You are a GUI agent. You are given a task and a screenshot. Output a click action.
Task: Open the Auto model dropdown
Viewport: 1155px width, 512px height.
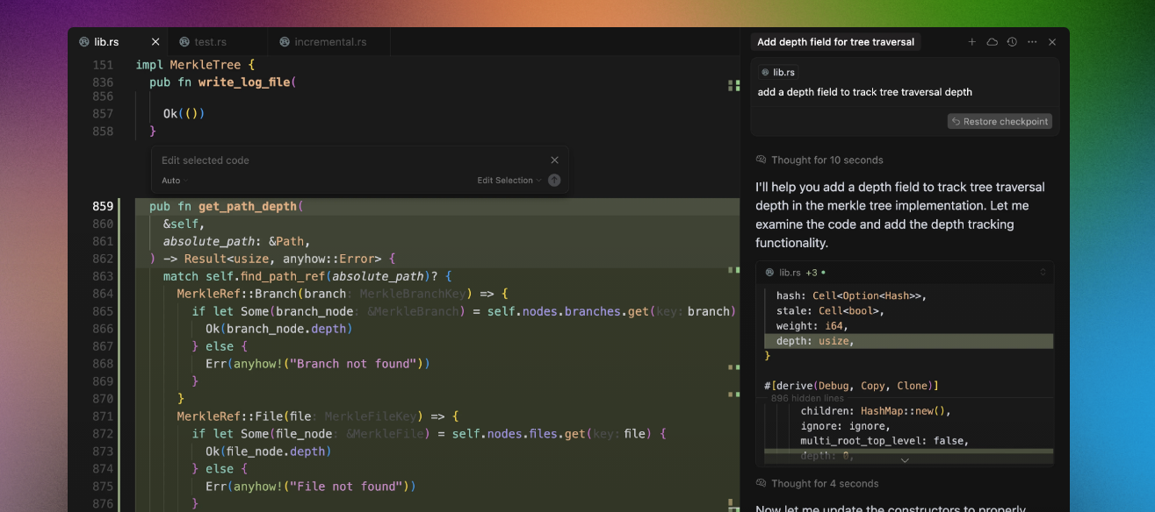[x=174, y=181]
